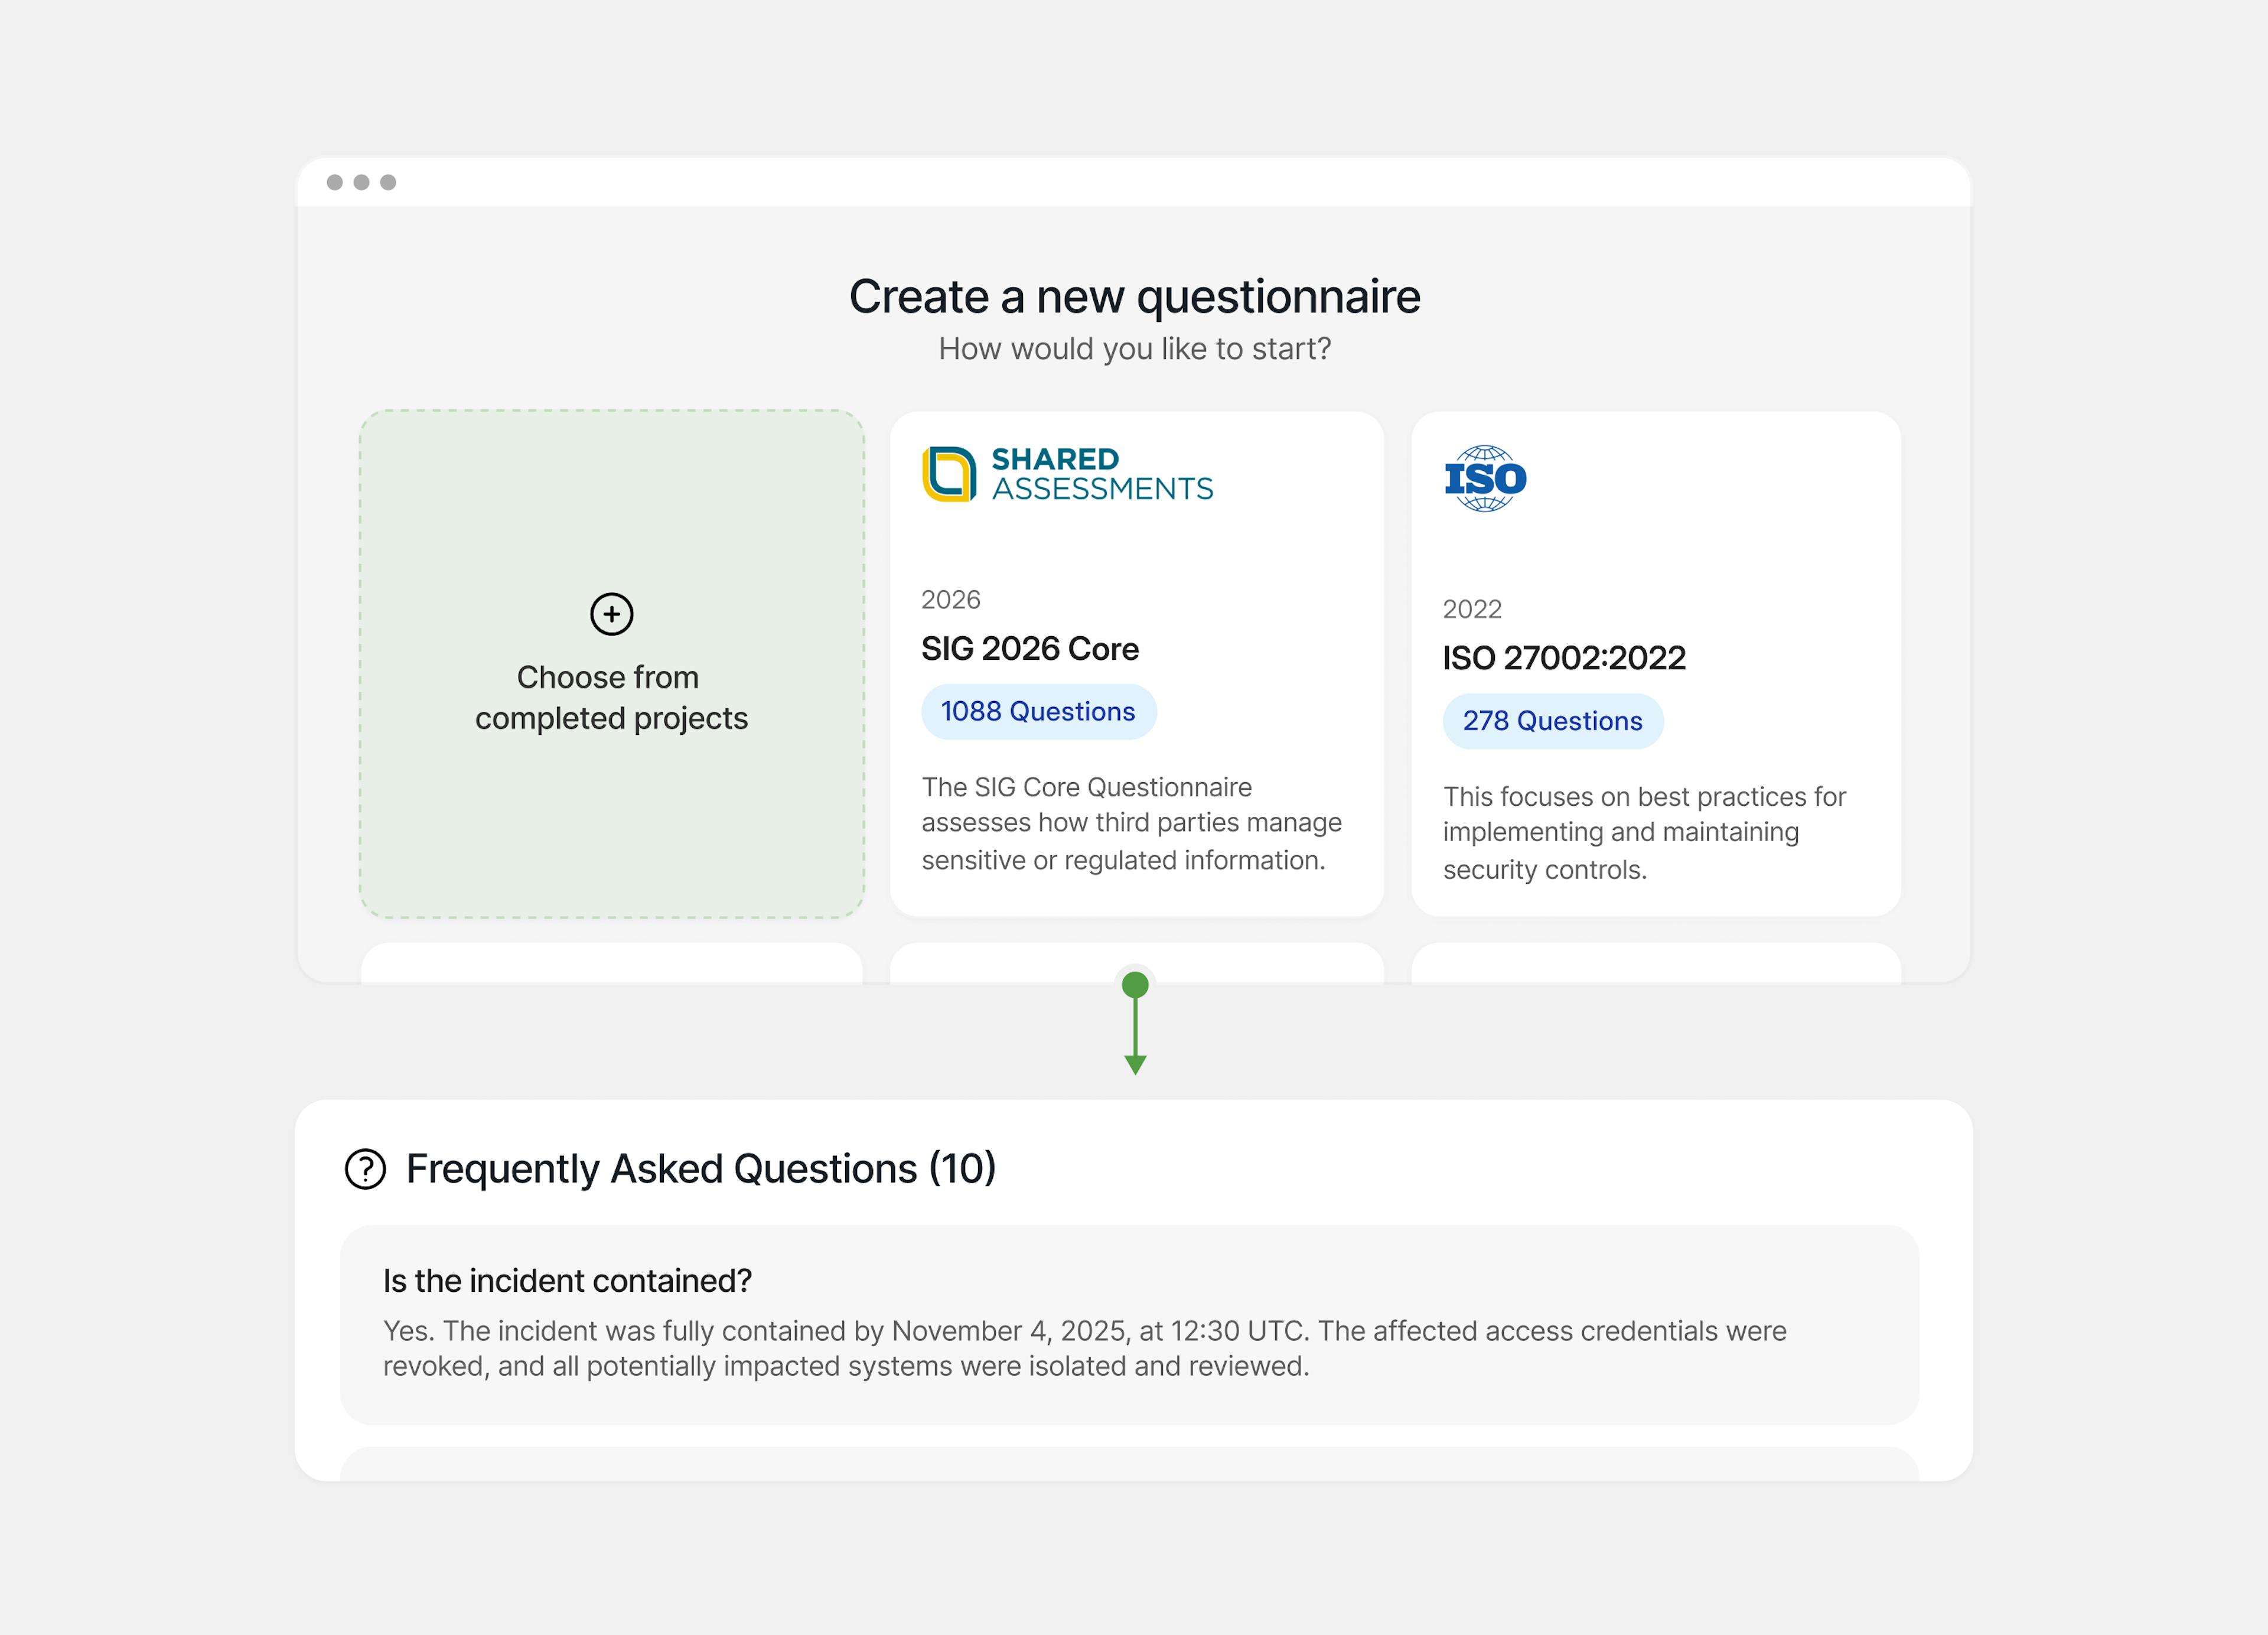Image resolution: width=2268 pixels, height=1635 pixels.
Task: Click the green connector dot
Action: 1135,985
